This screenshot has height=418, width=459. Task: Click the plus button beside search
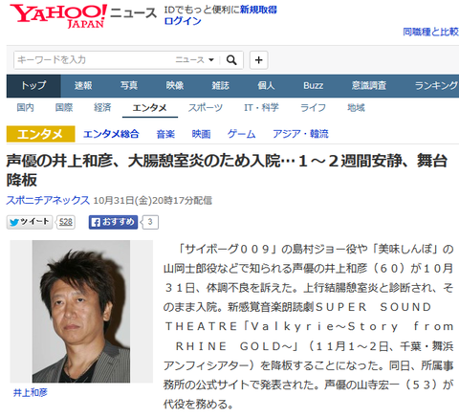pyautogui.click(x=258, y=60)
